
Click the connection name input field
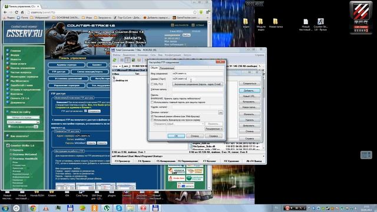click(x=197, y=73)
